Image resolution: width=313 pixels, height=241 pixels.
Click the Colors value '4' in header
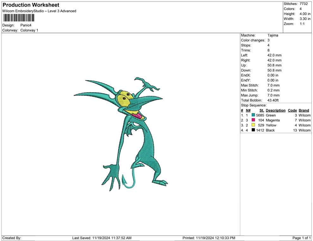pos(300,9)
